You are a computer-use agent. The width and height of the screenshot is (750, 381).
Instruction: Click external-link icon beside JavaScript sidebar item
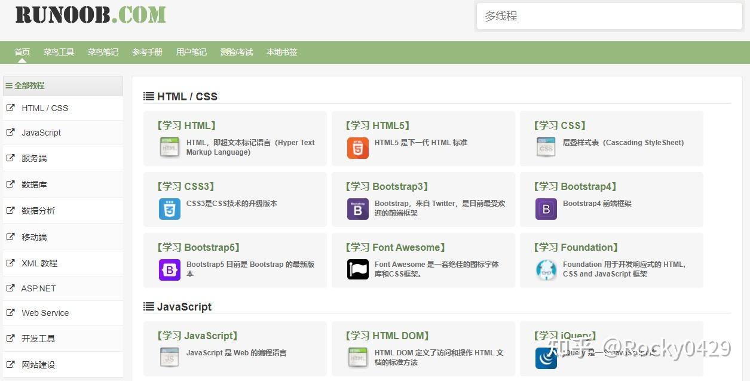click(10, 133)
